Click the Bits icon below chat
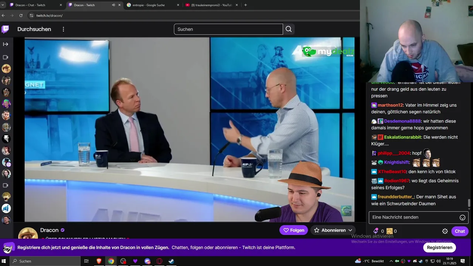Viewport: 473px width, 266px height. [x=376, y=231]
